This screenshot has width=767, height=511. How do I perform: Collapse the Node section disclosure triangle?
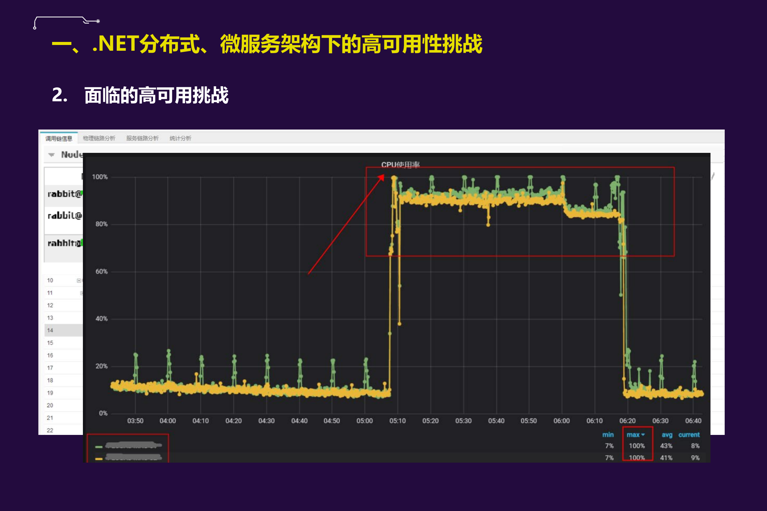pyautogui.click(x=51, y=155)
